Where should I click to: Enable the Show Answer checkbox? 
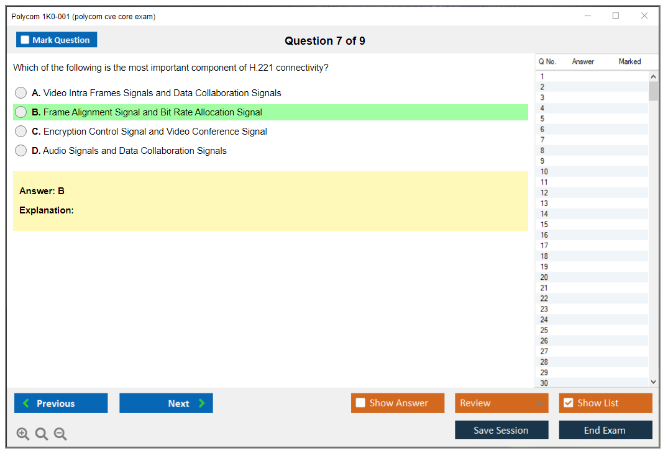click(360, 403)
